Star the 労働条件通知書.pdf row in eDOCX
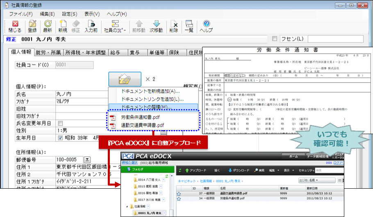This screenshot has height=217, width=373. [179, 199]
